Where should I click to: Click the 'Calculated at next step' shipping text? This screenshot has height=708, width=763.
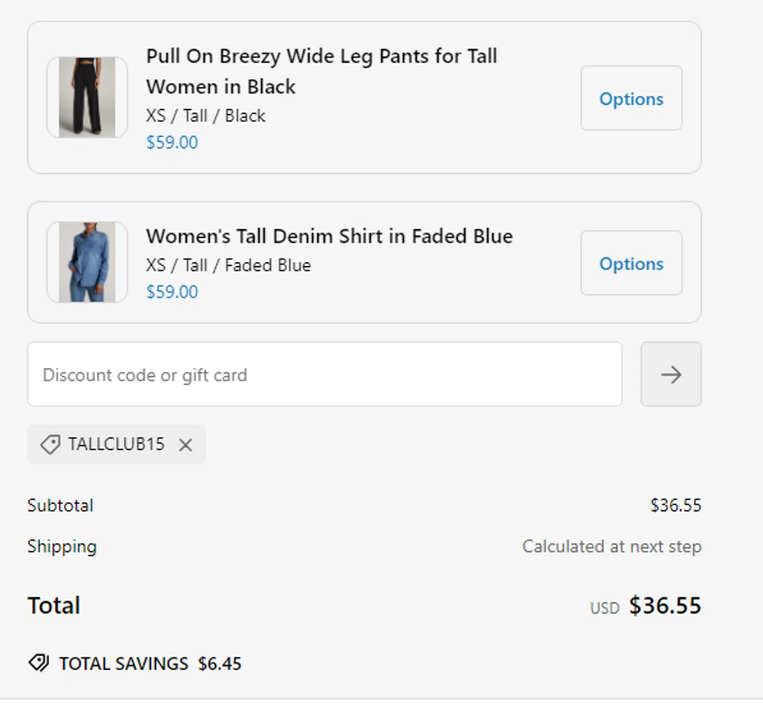click(611, 546)
